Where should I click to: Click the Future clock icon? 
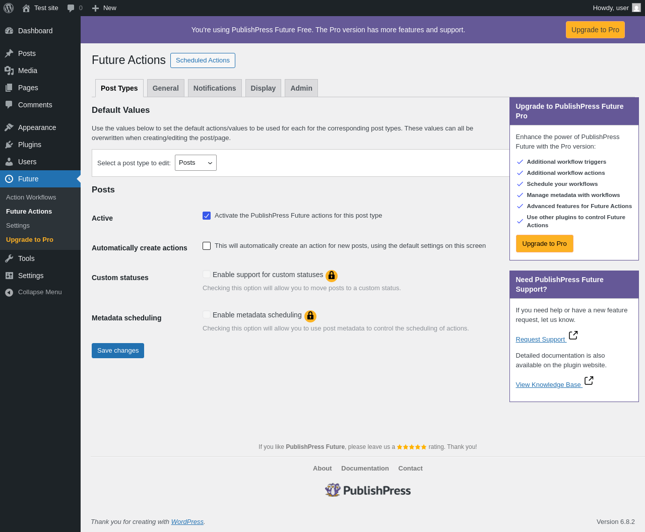9,179
